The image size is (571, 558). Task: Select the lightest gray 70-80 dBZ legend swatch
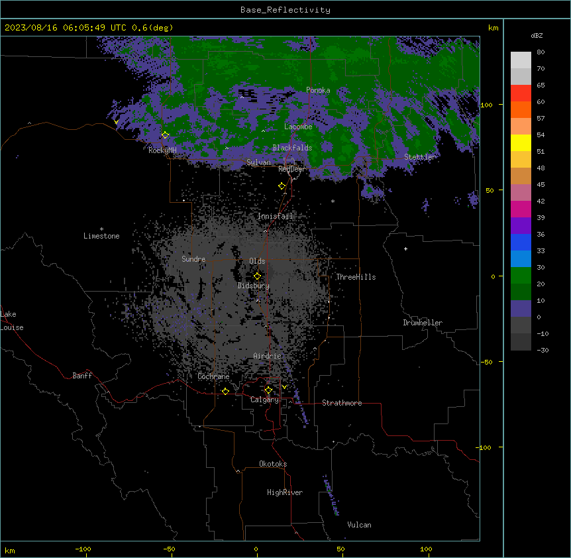[521, 60]
